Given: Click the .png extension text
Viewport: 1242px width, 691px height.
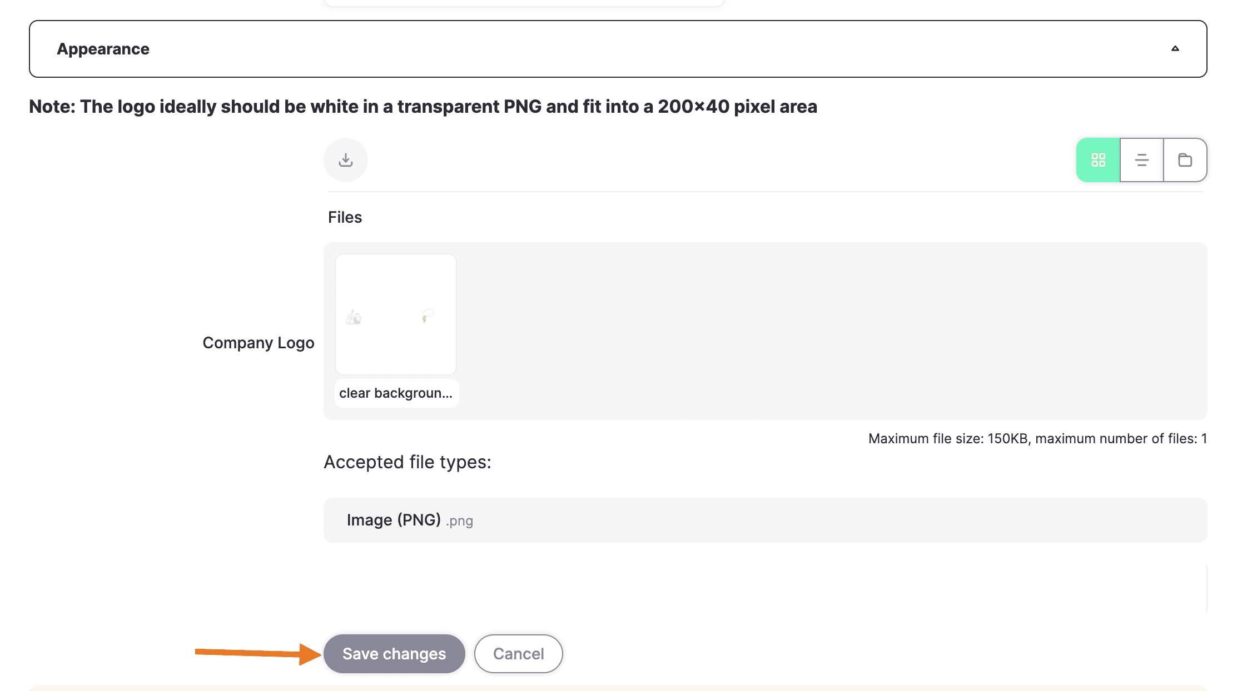Looking at the screenshot, I should tap(459, 521).
